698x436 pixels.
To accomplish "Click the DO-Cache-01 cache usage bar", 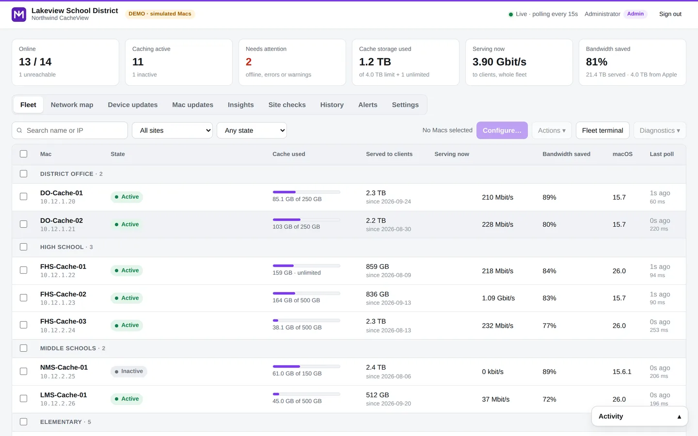I will coord(306,192).
